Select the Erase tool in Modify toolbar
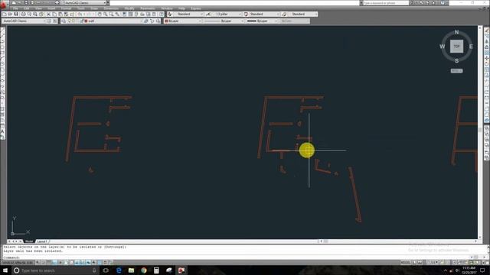 (x=487, y=31)
